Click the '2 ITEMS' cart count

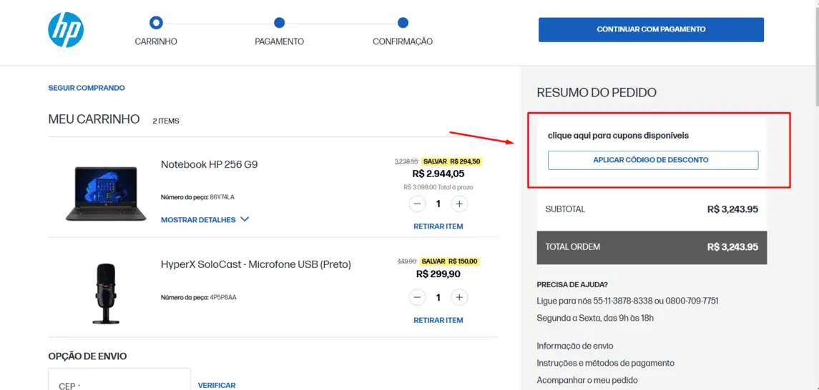coord(165,121)
